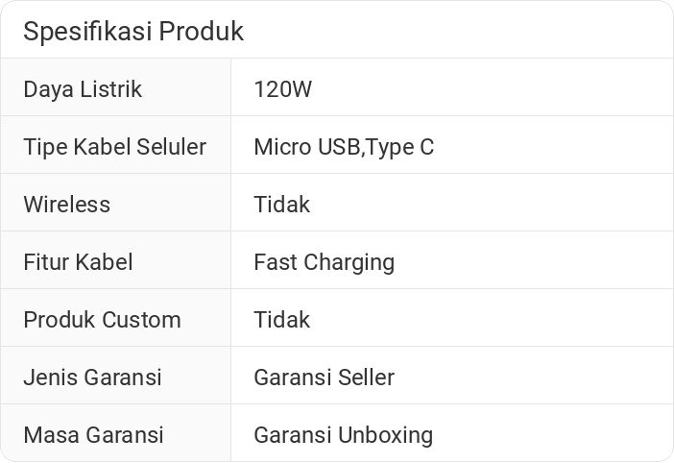Image resolution: width=674 pixels, height=463 pixels.
Task: Select the Produk Custom label
Action: [102, 320]
